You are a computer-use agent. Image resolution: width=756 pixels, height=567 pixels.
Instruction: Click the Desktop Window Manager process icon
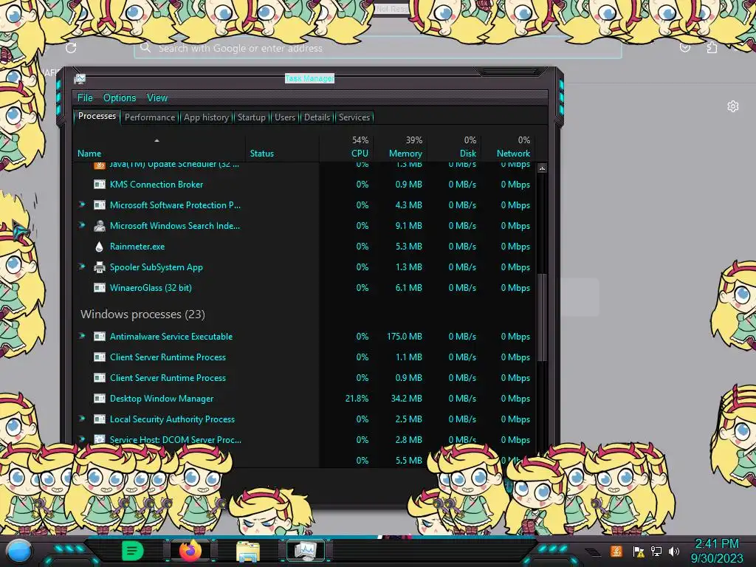coord(100,399)
